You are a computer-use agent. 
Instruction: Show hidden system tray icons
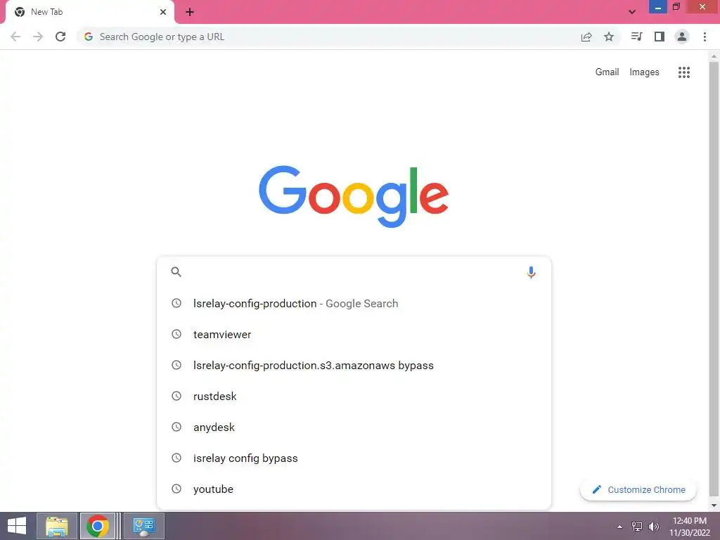coord(620,527)
